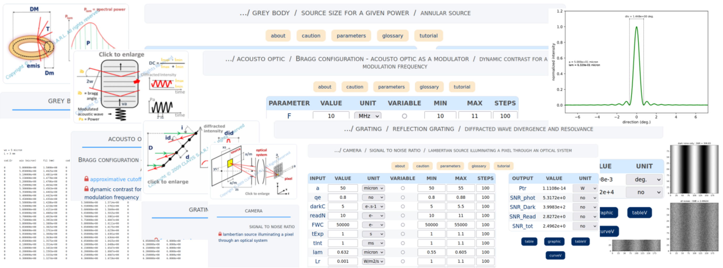Open glossary tab on the Acousto Optic page
Image resolution: width=723 pixels, height=268 pixels.
pos(429,87)
